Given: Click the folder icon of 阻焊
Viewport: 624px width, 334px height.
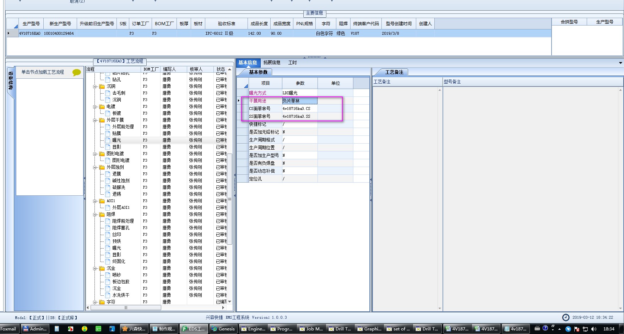Looking at the screenshot, I should pos(102,215).
